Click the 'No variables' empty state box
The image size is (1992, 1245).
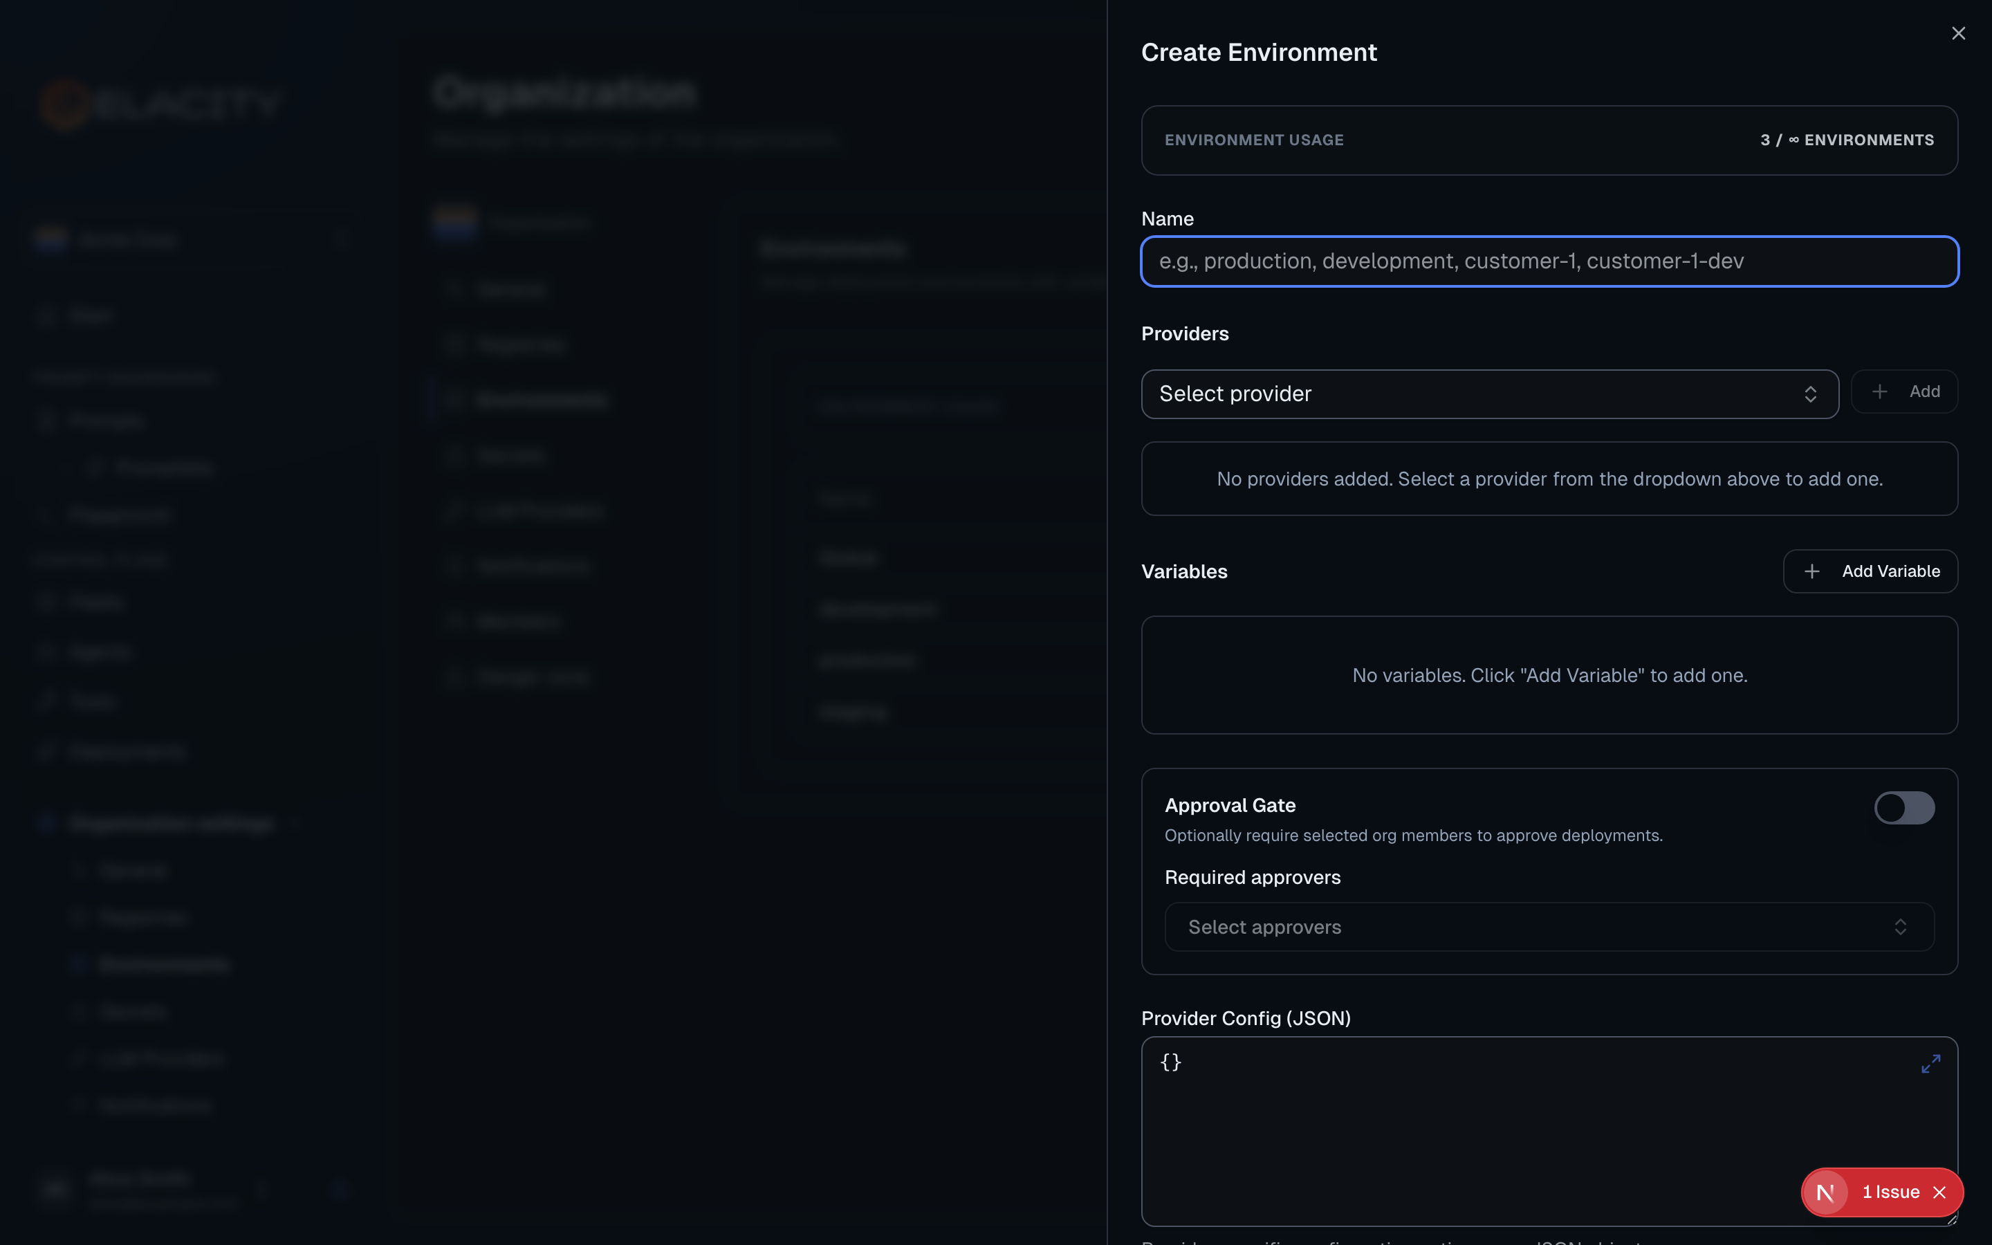point(1549,675)
